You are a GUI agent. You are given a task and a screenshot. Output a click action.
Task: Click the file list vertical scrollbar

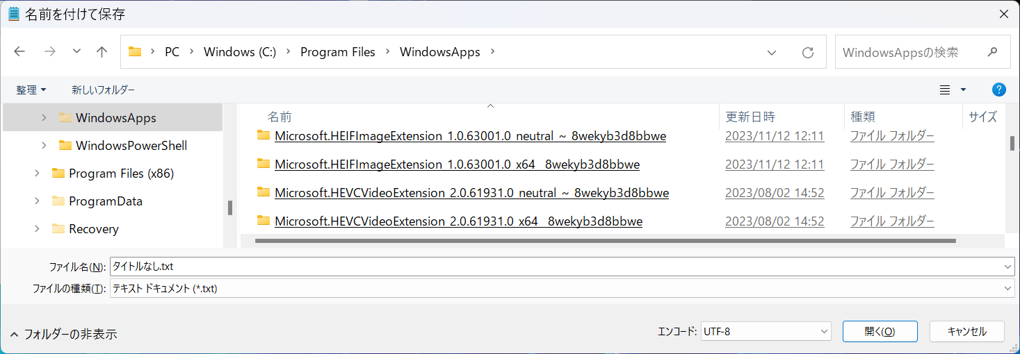coord(1012,143)
